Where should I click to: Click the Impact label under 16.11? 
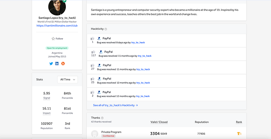[x=47, y=113]
